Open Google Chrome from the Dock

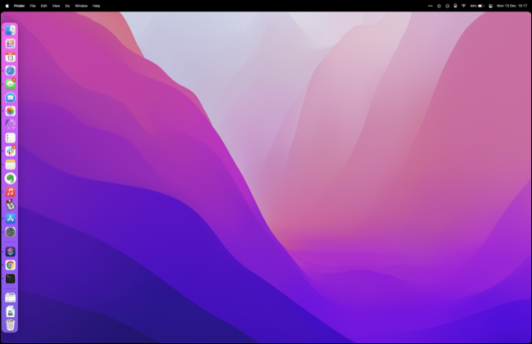[x=11, y=265]
